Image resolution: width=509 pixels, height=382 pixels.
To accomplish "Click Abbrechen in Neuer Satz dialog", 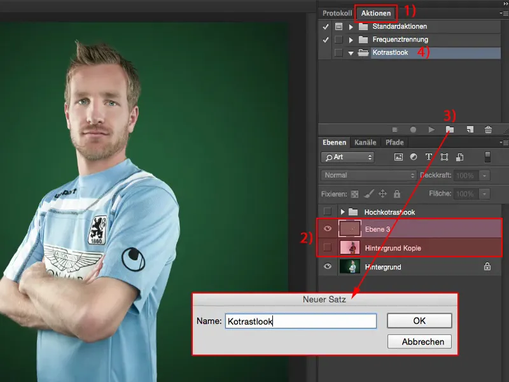I will [x=419, y=342].
